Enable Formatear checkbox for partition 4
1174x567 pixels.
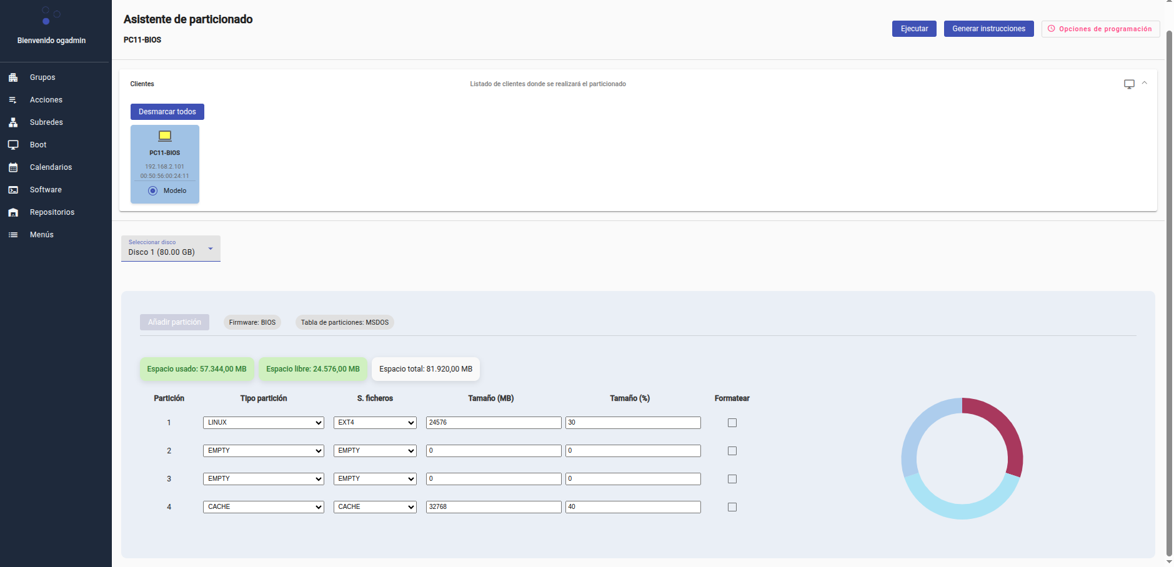(732, 507)
